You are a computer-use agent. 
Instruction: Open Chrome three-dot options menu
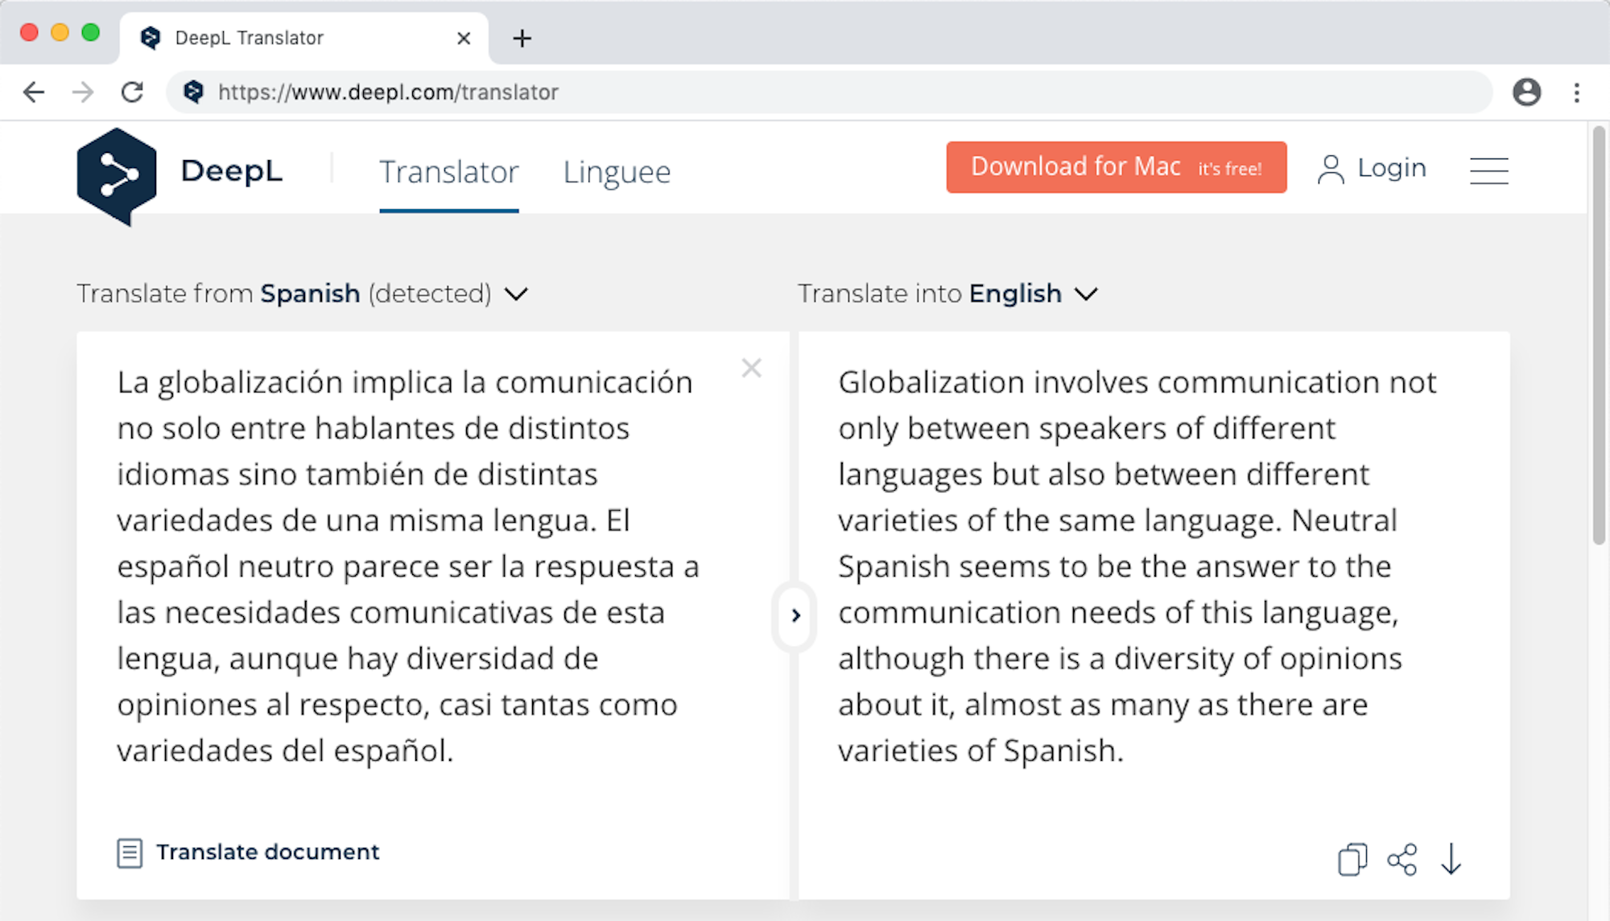(x=1576, y=93)
